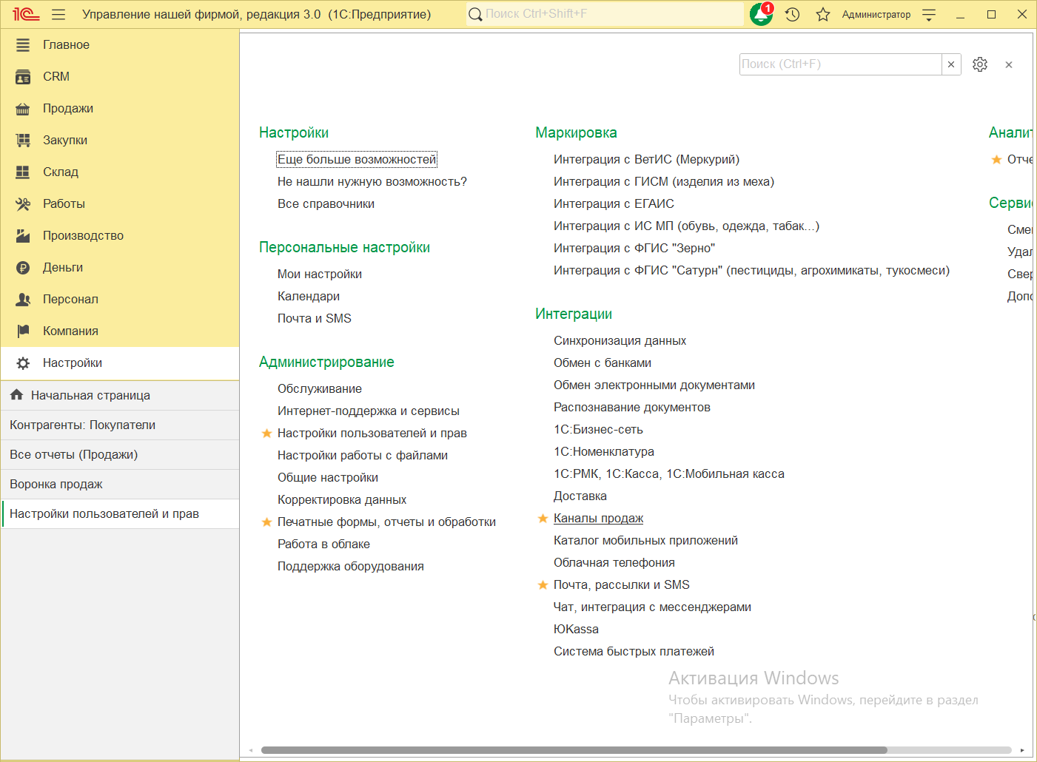Click the right scroll arrow of scrollbar
Image resolution: width=1037 pixels, height=762 pixels.
(1022, 750)
